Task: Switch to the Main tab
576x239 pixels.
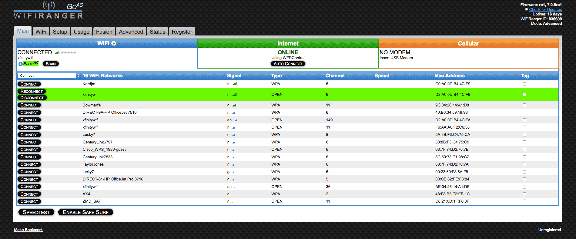Action: click(23, 31)
